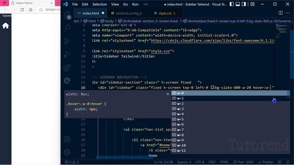Change language mode via HTML entry
Viewport: 294px width, 165px height.
click(224, 162)
